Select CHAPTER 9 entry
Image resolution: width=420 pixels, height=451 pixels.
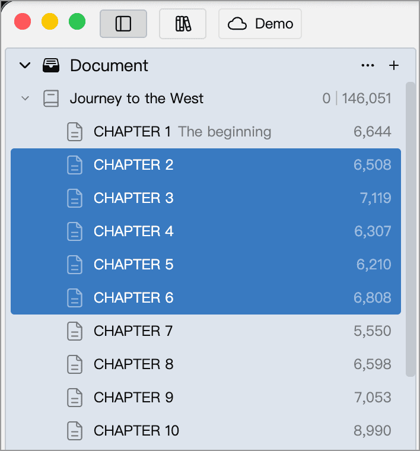pos(206,397)
